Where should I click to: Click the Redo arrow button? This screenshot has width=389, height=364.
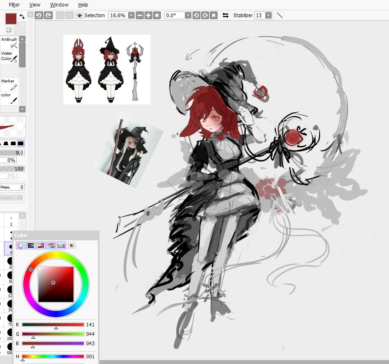click(49, 16)
